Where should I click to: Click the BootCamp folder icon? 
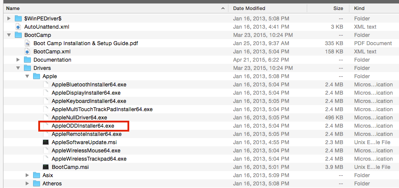click(18, 35)
